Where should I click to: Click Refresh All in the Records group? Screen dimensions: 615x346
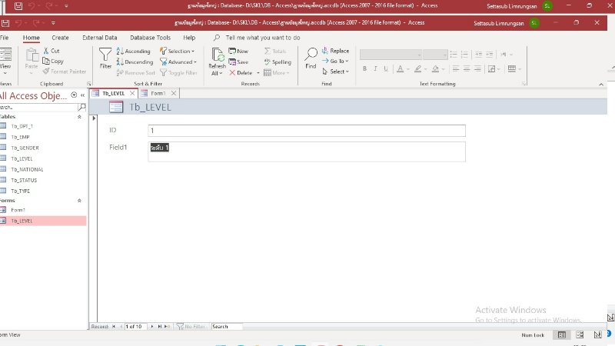(218, 61)
